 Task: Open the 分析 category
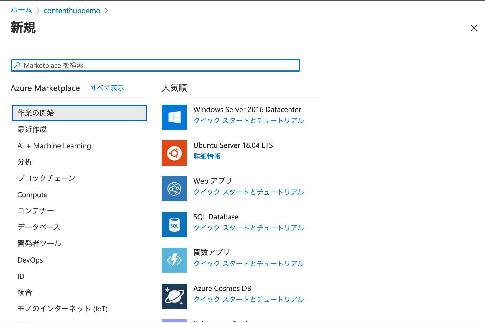pos(25,162)
